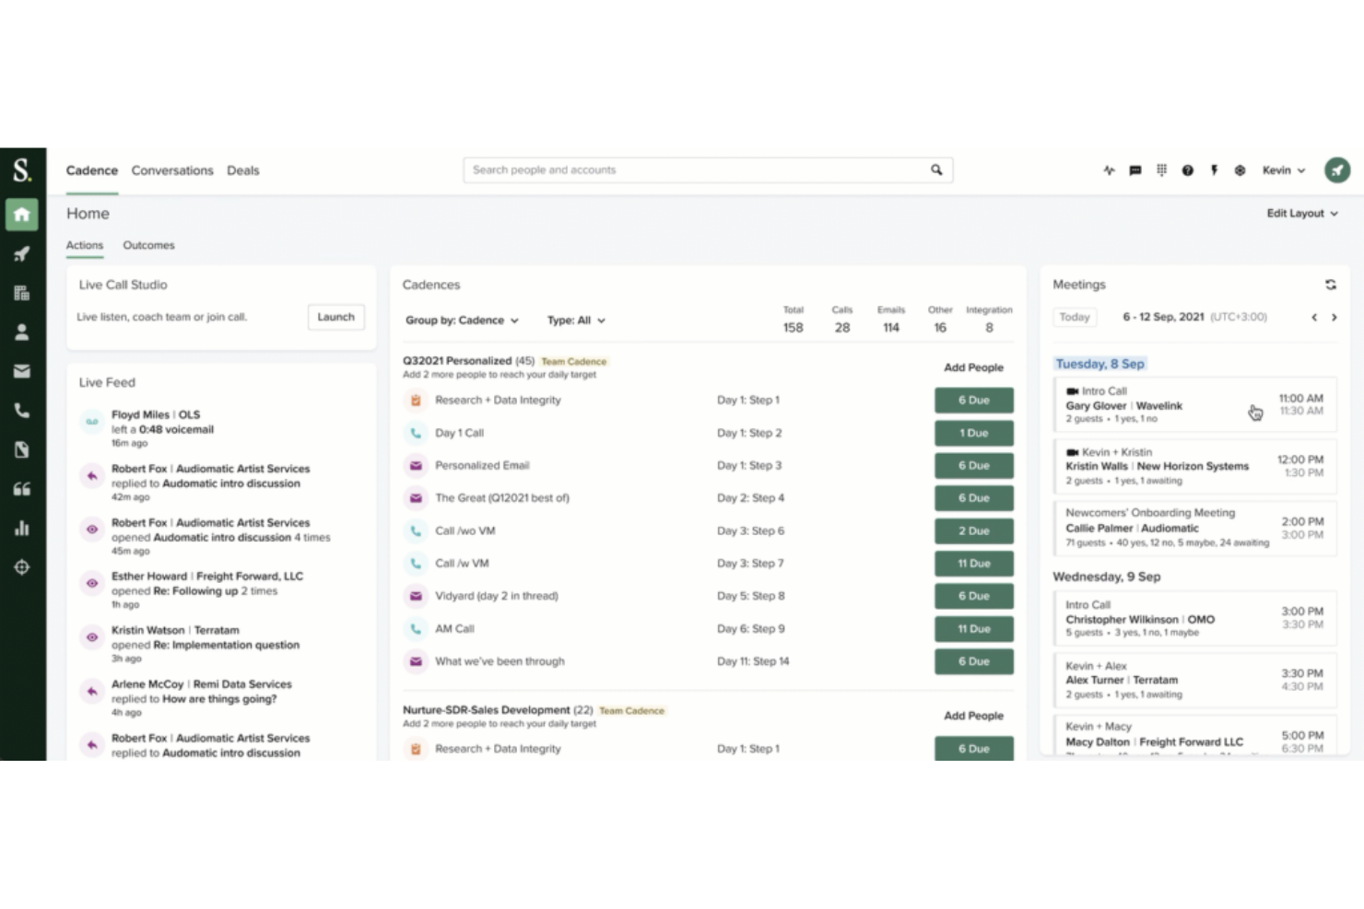The height and width of the screenshot is (909, 1364).
Task: Refresh the Meetings panel with the sync icon
Action: point(1330,285)
